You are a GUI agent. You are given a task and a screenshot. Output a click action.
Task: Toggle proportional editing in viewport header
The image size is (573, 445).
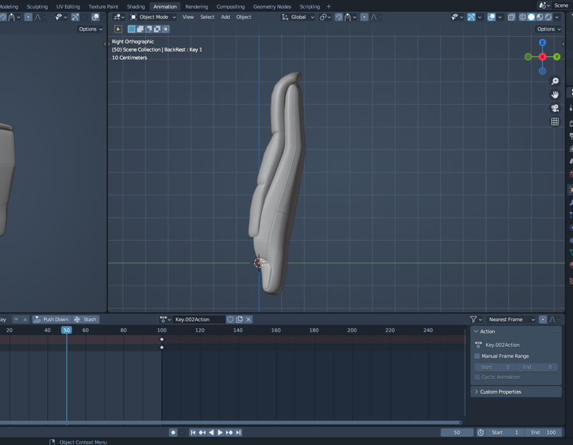(364, 17)
